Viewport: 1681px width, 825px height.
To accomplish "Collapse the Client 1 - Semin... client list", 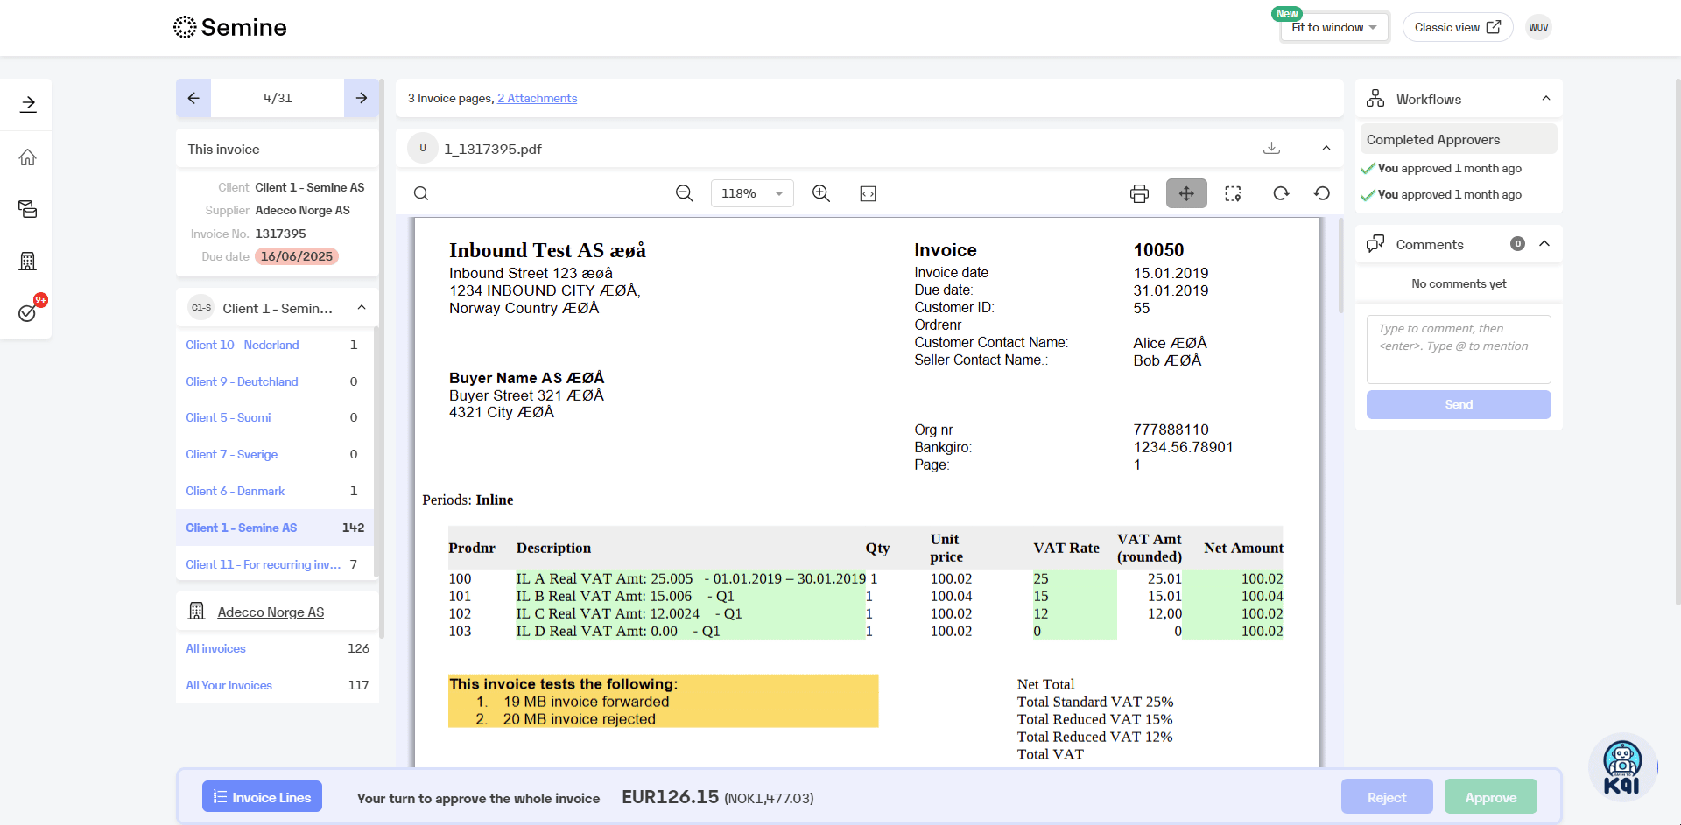I will click(x=362, y=308).
